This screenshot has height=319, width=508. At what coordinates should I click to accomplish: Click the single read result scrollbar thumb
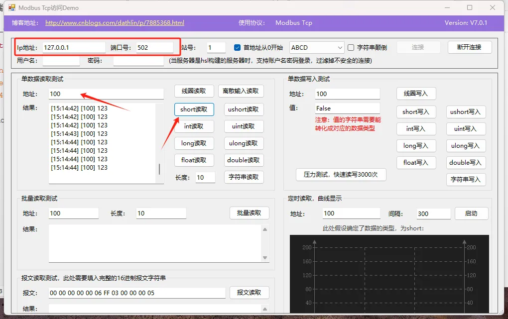tap(159, 169)
